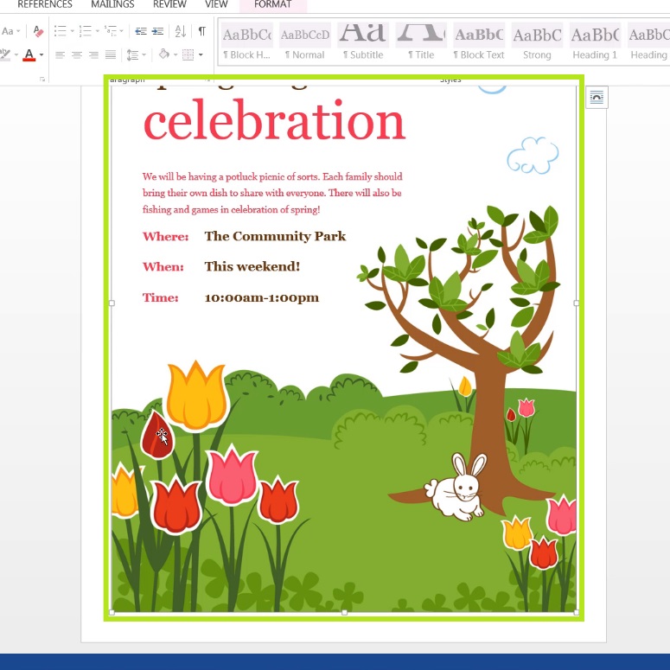Justify the text
Screen dimensions: 670x670
(x=111, y=54)
